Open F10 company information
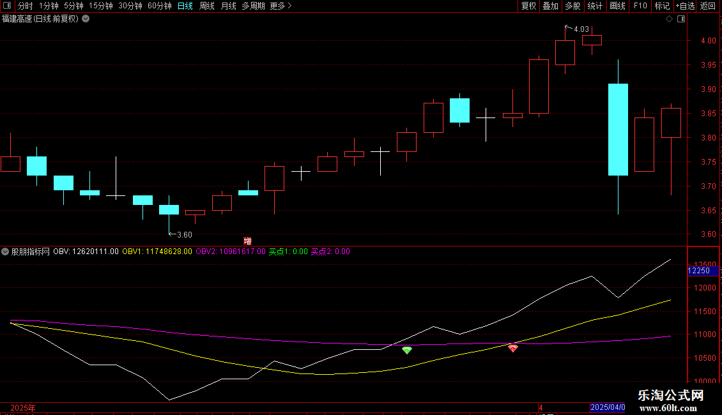 click(640, 6)
